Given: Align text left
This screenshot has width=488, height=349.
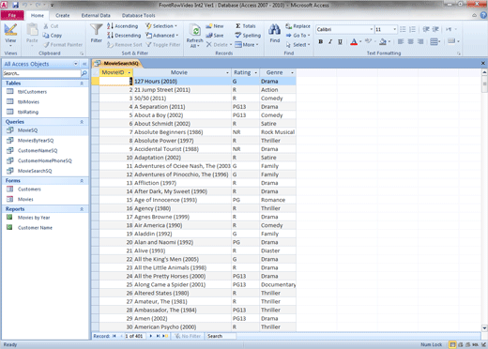Looking at the screenshot, I should click(x=401, y=41).
